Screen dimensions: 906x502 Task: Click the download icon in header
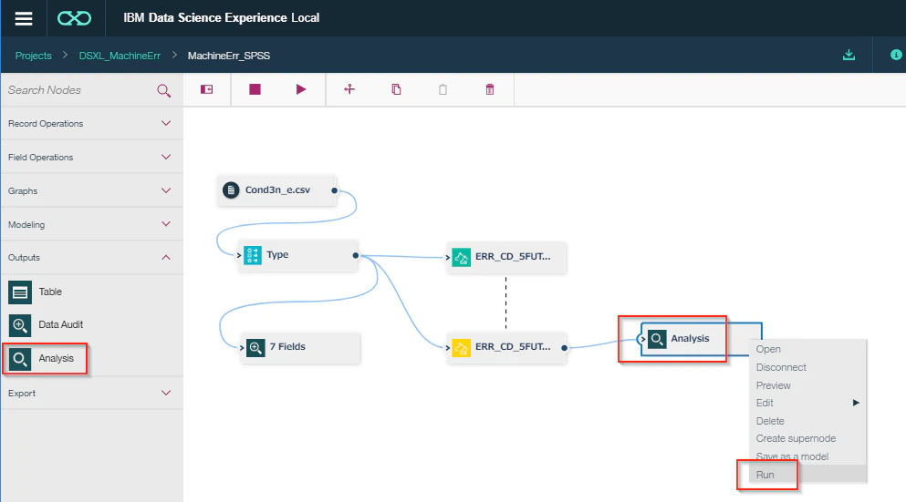[849, 55]
